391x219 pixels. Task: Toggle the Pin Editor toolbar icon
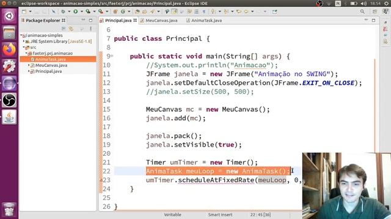coord(274,12)
